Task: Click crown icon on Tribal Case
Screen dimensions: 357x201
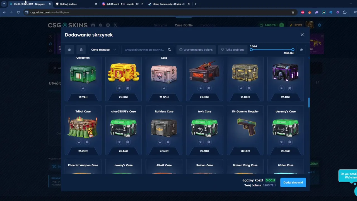Action: tap(79, 142)
